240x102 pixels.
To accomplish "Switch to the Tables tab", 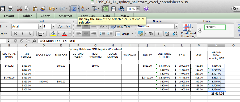I will [27, 16].
